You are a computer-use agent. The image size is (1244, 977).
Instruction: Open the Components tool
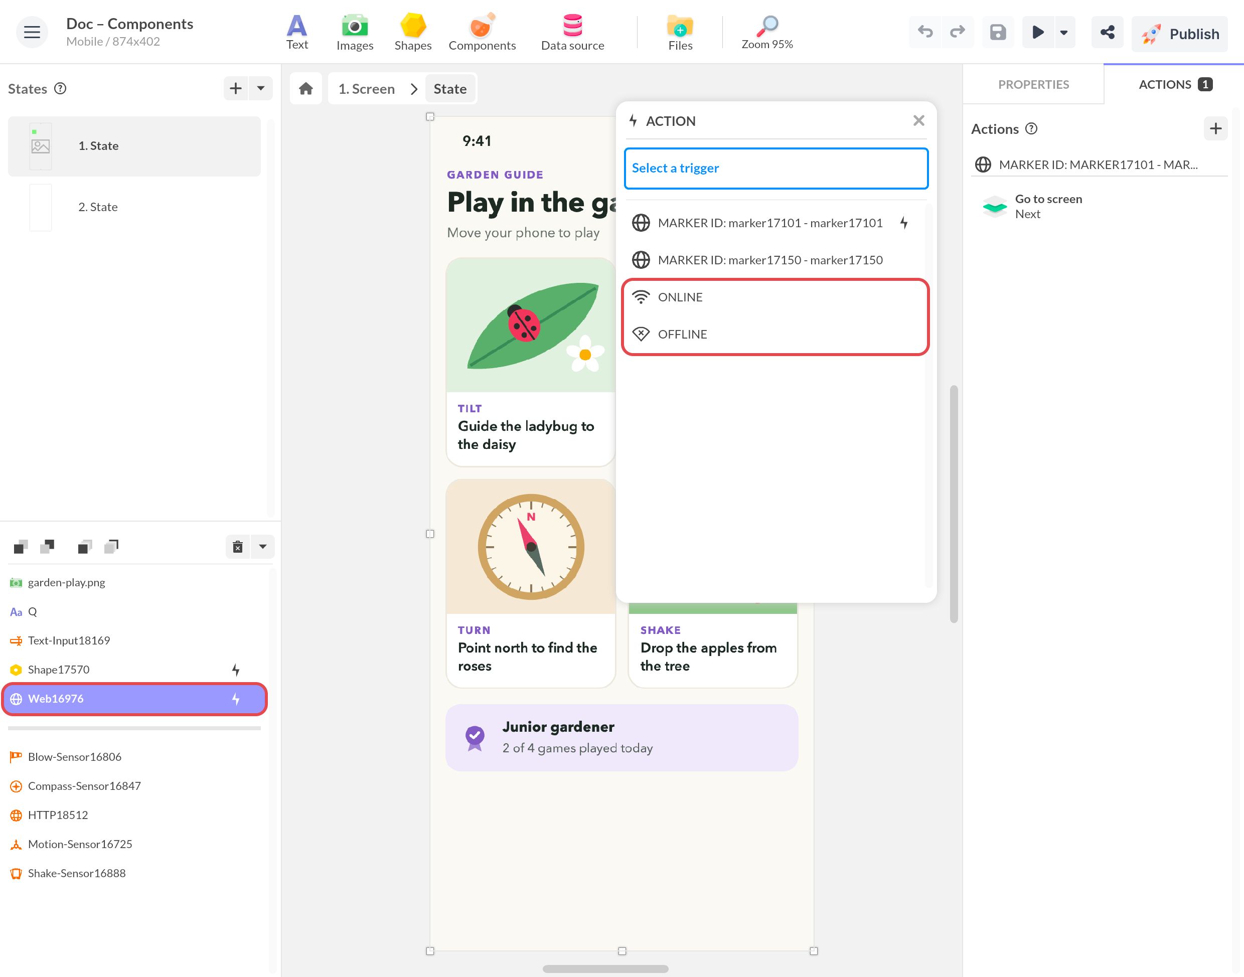482,32
